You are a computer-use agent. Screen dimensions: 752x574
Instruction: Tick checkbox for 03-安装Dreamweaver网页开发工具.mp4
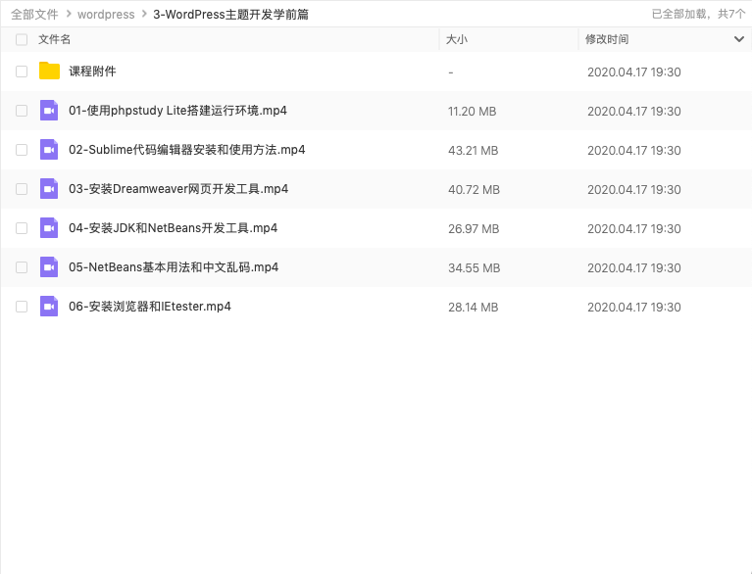pos(22,189)
